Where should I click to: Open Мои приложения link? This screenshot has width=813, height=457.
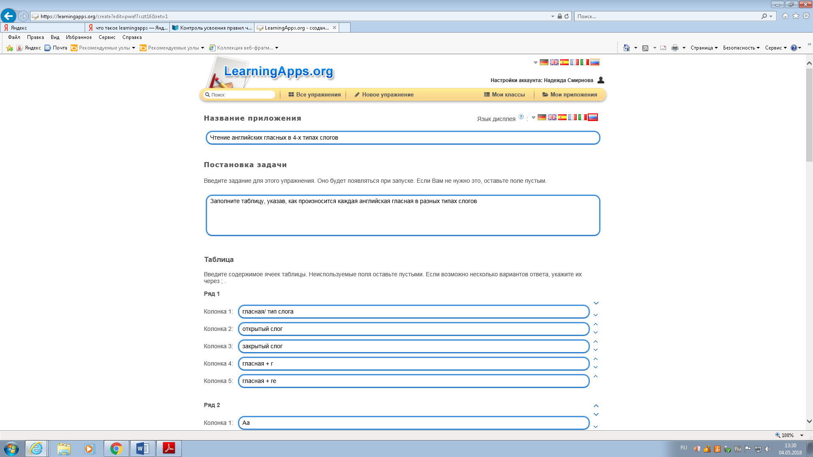click(x=570, y=95)
